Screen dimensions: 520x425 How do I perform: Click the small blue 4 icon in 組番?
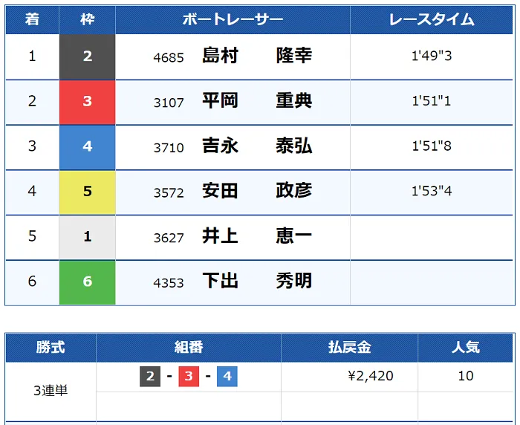click(x=227, y=377)
